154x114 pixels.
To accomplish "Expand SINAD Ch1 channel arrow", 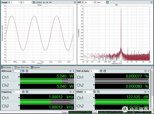I will (x=94, y=98).
